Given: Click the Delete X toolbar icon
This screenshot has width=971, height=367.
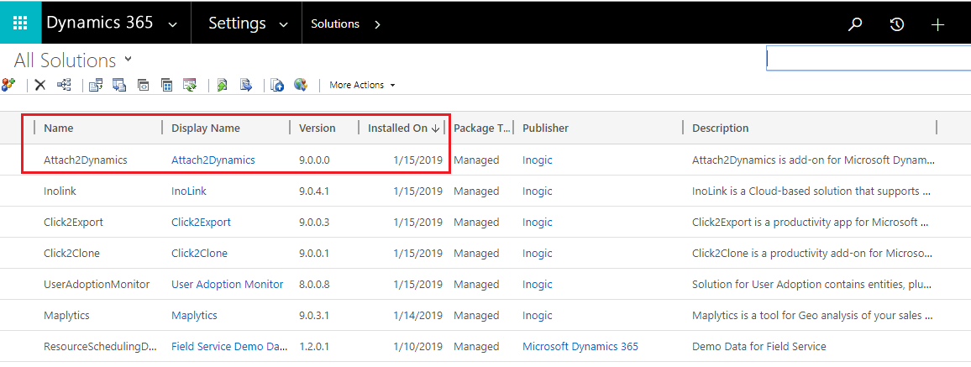Looking at the screenshot, I should [40, 85].
